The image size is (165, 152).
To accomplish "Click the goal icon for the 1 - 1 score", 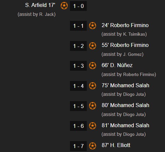I will coord(92,26).
